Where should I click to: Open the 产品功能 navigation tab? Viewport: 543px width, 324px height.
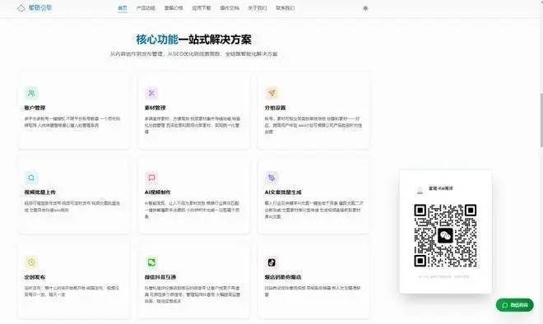pos(146,8)
